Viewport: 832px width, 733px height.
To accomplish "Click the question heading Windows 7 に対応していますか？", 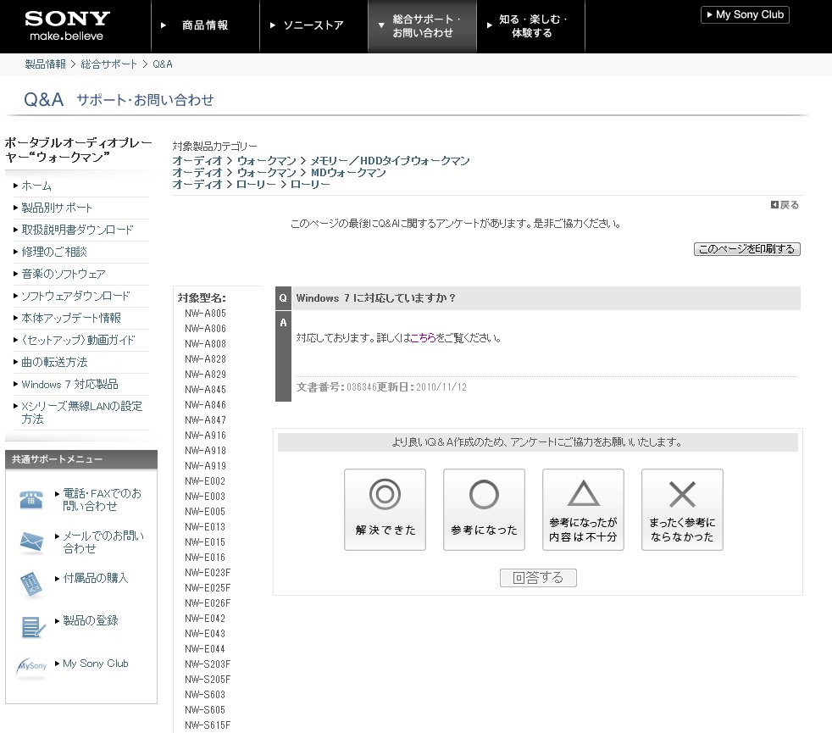I will pos(376,298).
